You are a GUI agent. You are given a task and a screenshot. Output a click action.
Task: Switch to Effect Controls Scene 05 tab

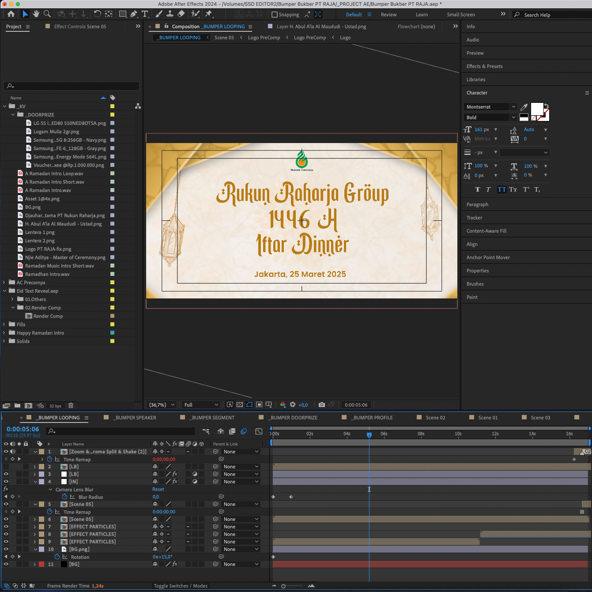click(x=80, y=26)
